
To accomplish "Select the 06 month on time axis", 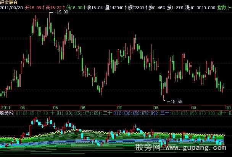I will (x=82, y=108).
